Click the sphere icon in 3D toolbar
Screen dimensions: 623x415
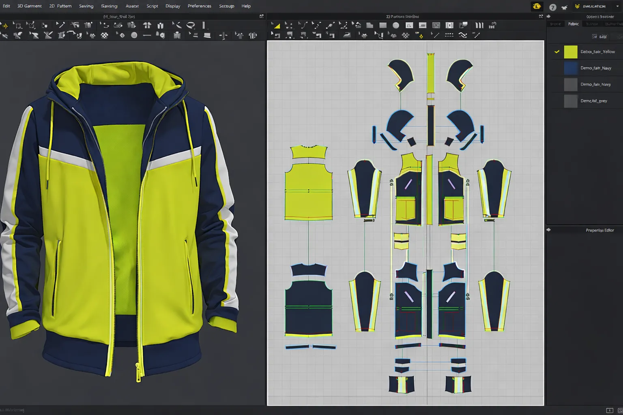point(134,36)
